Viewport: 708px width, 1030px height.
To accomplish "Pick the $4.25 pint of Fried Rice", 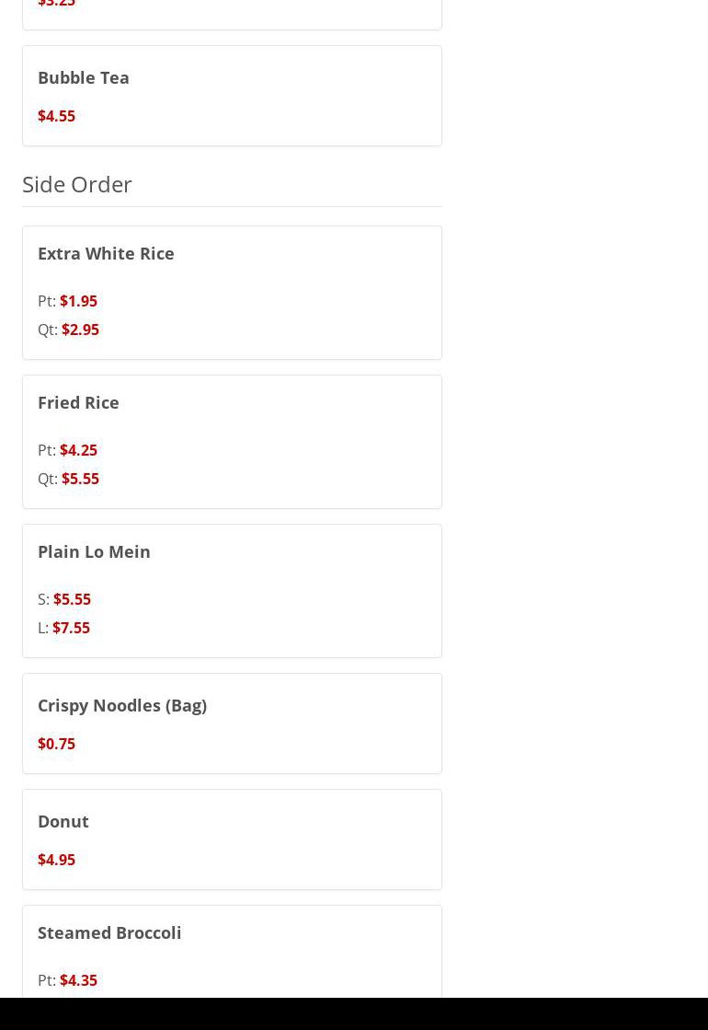I will (78, 450).
